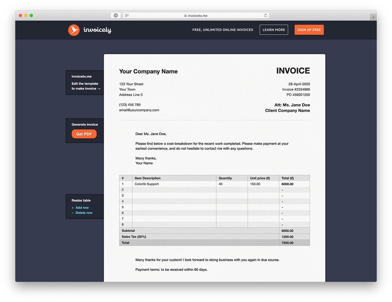Edit the Colorlib Support item description

147,184
